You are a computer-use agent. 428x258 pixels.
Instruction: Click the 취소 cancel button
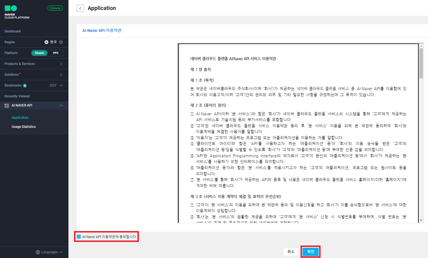(291, 252)
